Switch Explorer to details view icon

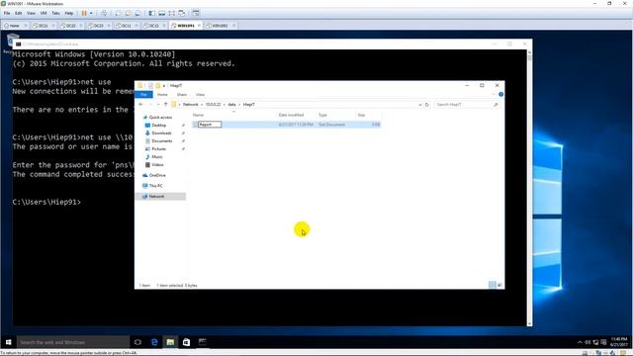coord(493,285)
